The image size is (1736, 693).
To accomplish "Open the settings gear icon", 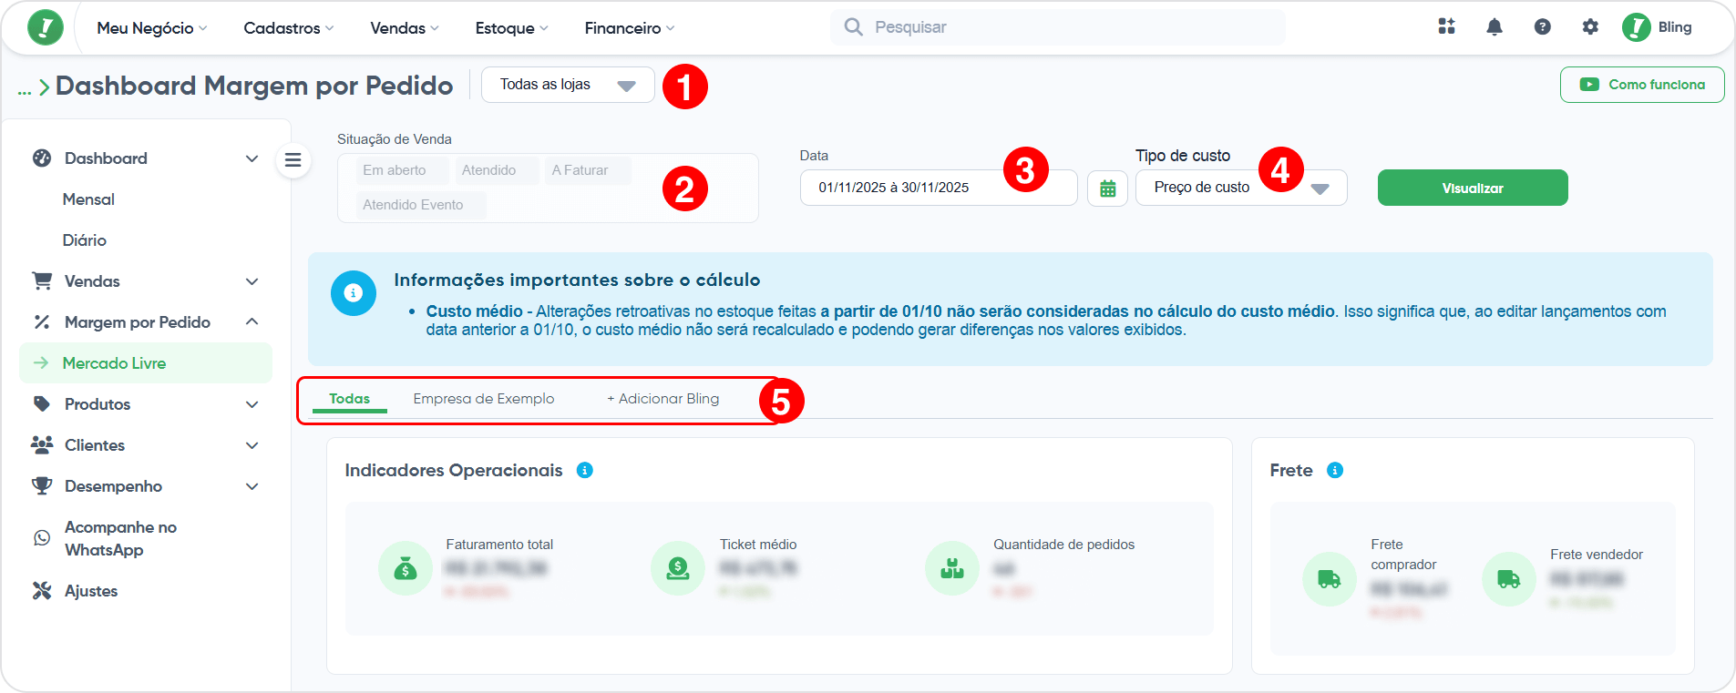I will tap(1590, 27).
